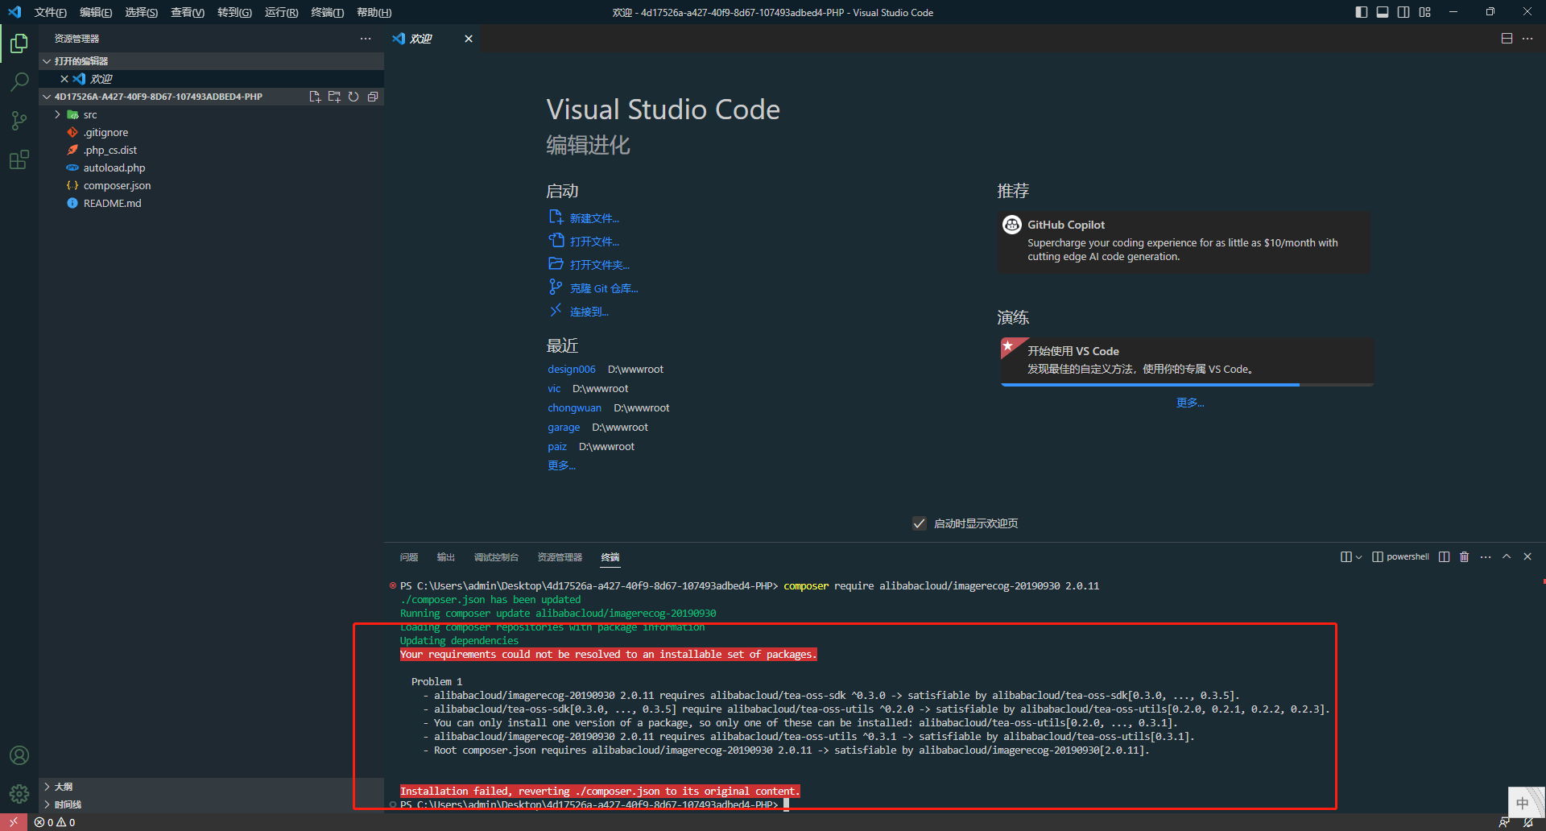Kill the terminal with trash icon
Screen dimensions: 1546x831
[x=1465, y=556]
